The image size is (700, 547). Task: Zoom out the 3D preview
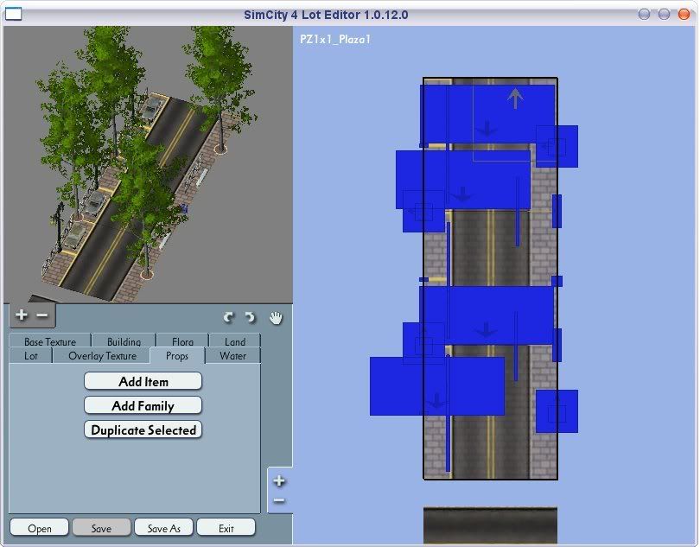(41, 315)
